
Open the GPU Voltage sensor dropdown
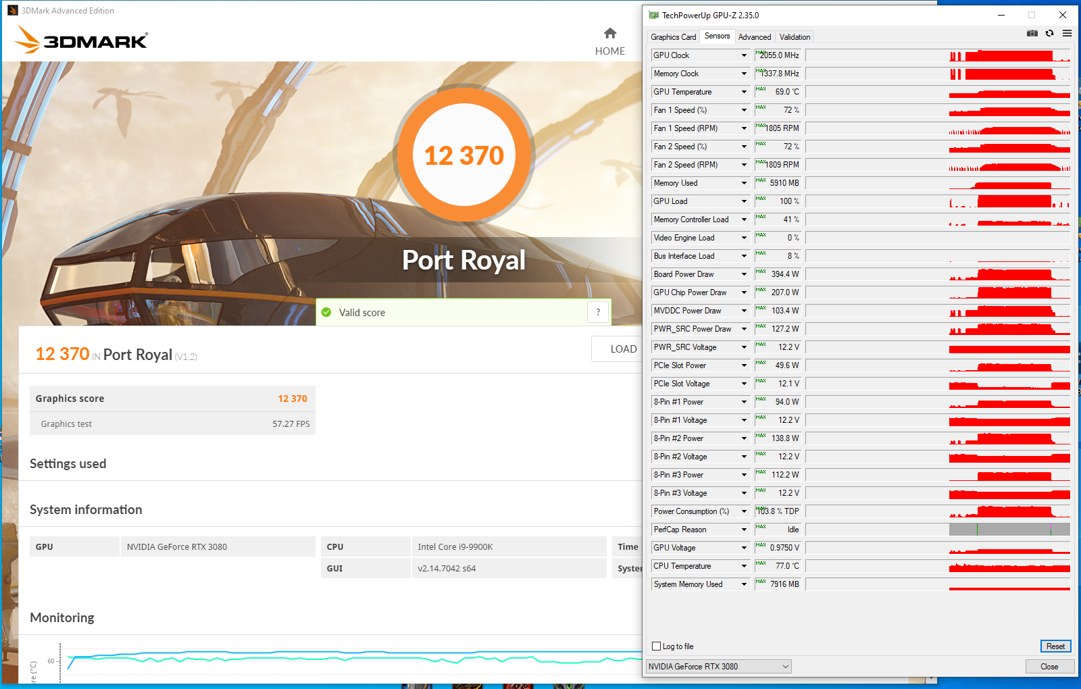(744, 548)
